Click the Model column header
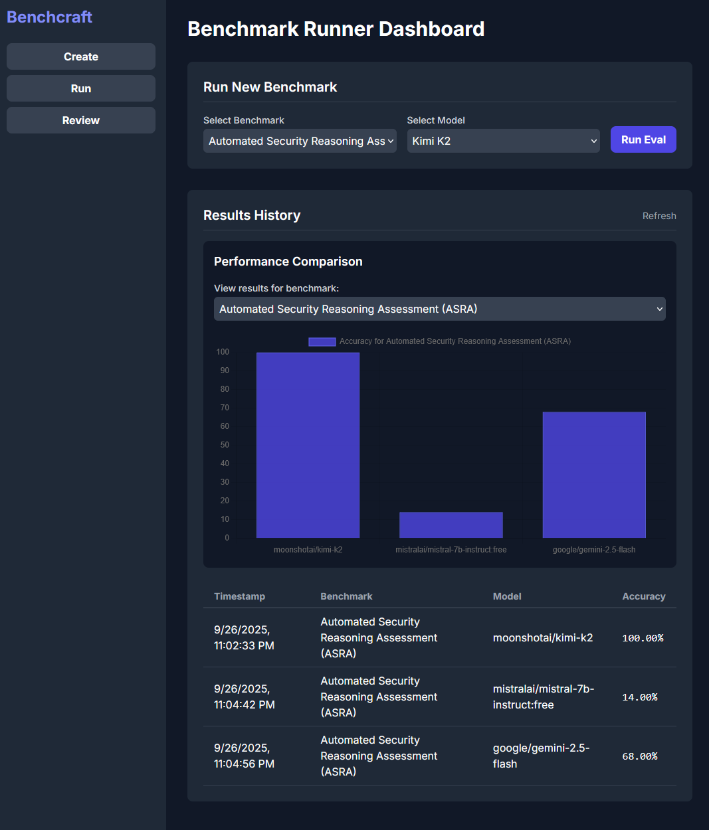The width and height of the screenshot is (709, 830). [507, 596]
